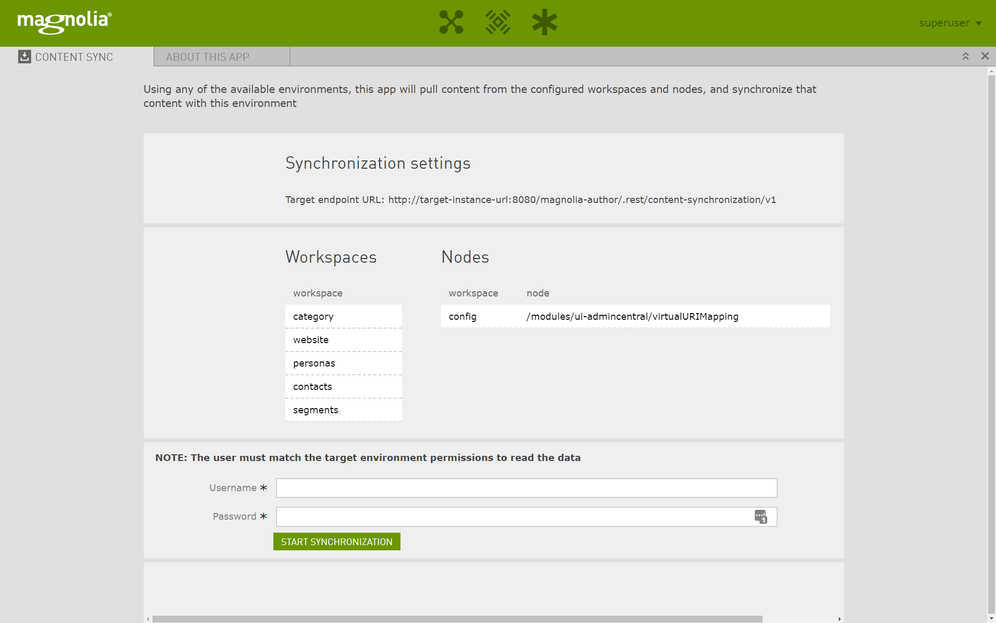
Task: Select the personas workspace entry
Action: 343,363
